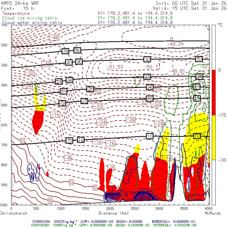Click the boxed 0 label near 700 hPa
The width and height of the screenshot is (228, 228).
[x=23, y=141]
